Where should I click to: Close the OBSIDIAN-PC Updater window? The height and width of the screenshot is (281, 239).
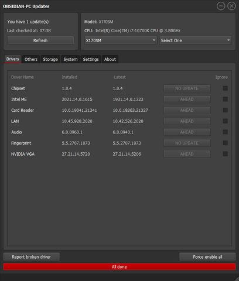[x=231, y=6]
